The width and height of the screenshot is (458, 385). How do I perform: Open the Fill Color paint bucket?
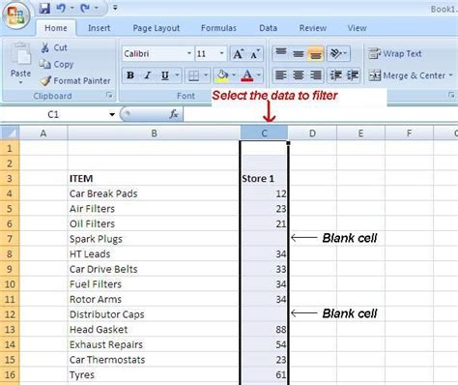(x=222, y=75)
